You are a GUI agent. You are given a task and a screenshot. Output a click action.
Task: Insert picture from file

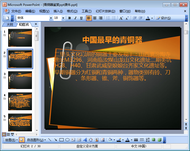pos(102,140)
